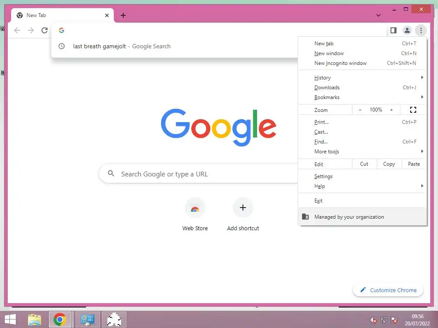Click the Action Center flag tray icon

[x=394, y=320]
